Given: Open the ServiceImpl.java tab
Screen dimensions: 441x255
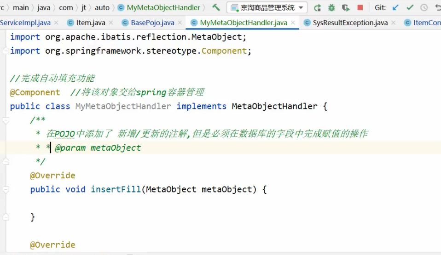Looking at the screenshot, I should tap(25, 23).
